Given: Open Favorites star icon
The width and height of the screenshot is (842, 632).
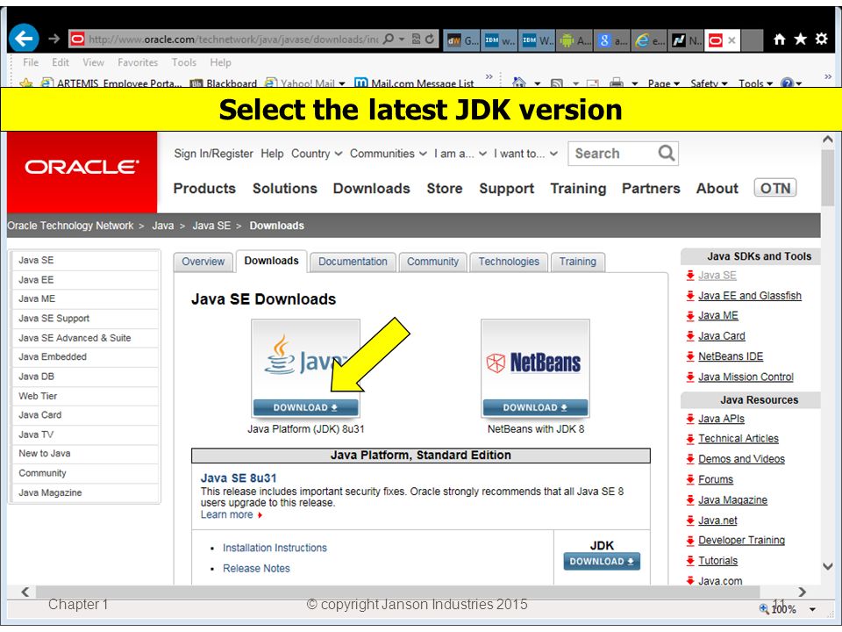Looking at the screenshot, I should [800, 39].
